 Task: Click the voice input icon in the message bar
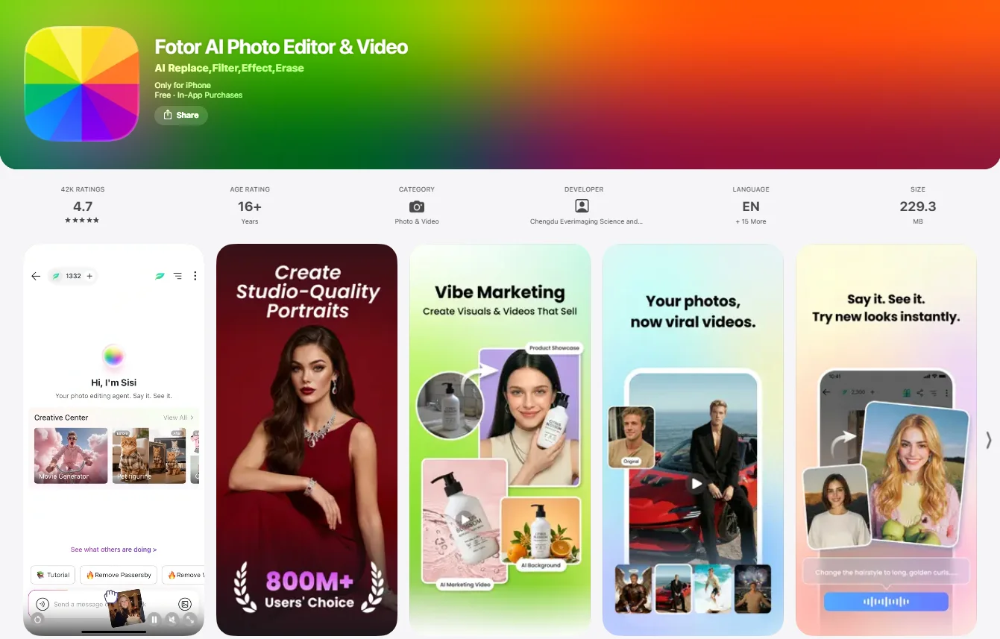tap(43, 604)
